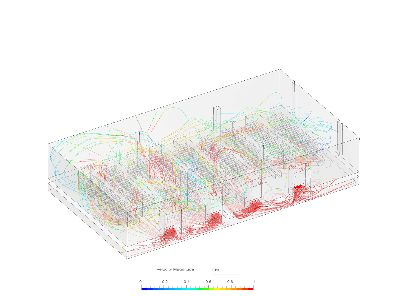Open the m/s unit dropdown

click(x=226, y=269)
